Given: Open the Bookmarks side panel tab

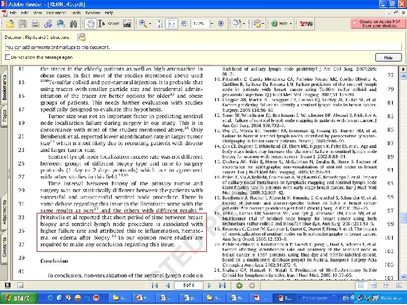Looking at the screenshot, I should tap(5, 87).
